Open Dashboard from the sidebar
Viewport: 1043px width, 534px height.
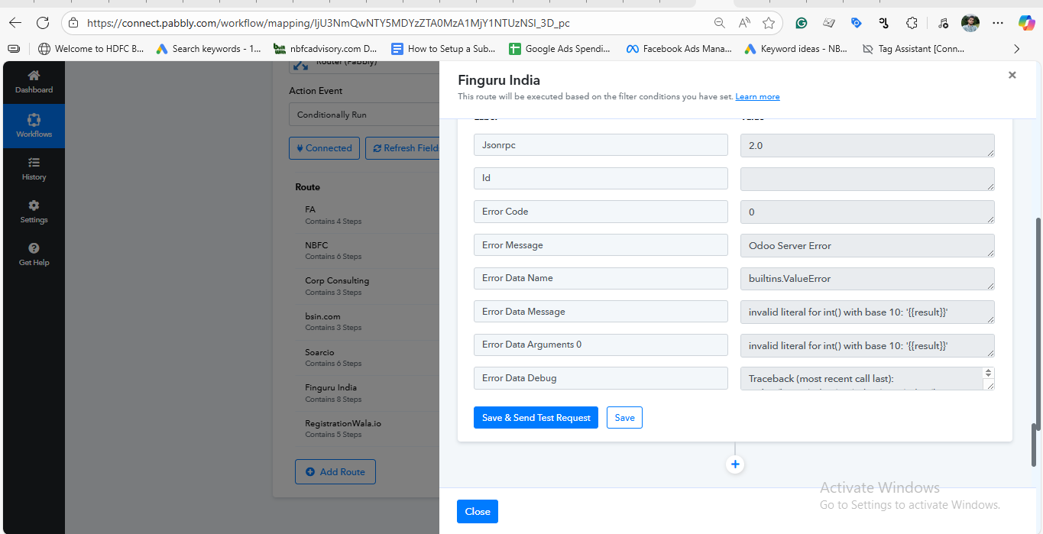coord(34,82)
